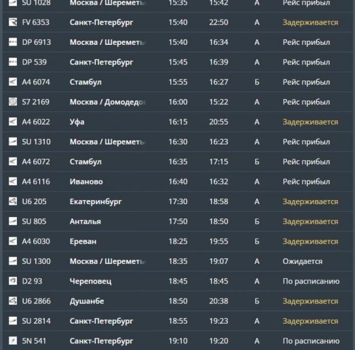The width and height of the screenshot is (355, 350).
Task: Click the Pobeda logo next to DP 6913
Action: pos(13,42)
